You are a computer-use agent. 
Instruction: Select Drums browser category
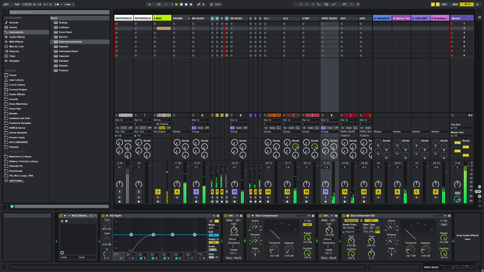(13, 27)
